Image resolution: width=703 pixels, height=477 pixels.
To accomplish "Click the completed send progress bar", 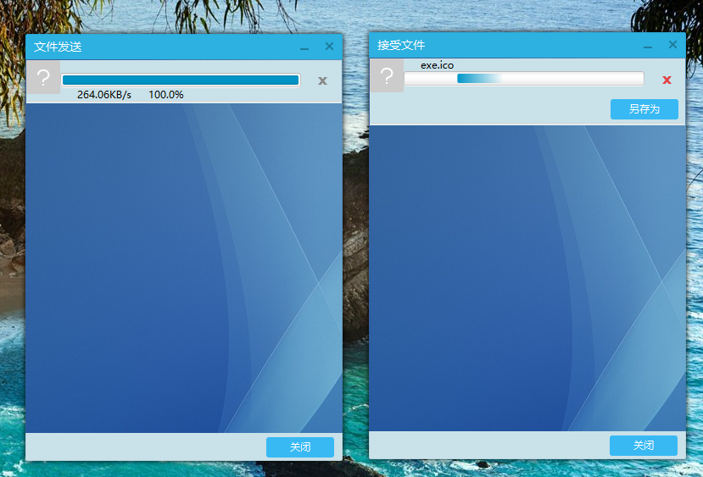I will click(180, 80).
